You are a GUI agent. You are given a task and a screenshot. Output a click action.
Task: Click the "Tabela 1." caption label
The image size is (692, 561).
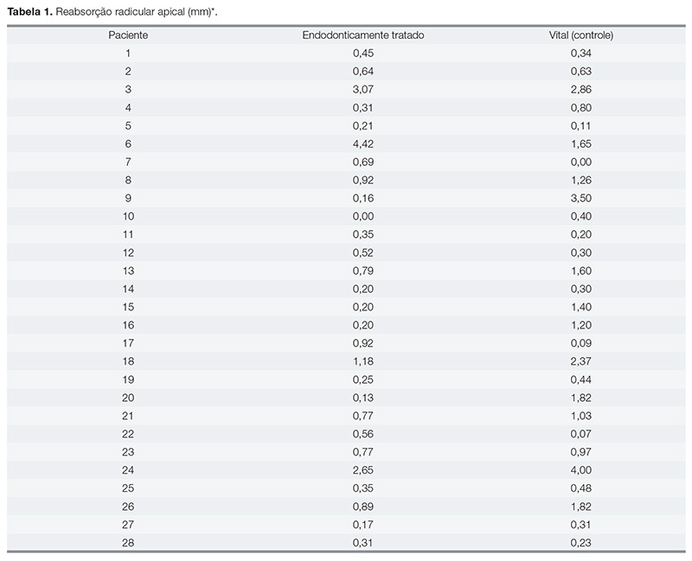pyautogui.click(x=28, y=11)
